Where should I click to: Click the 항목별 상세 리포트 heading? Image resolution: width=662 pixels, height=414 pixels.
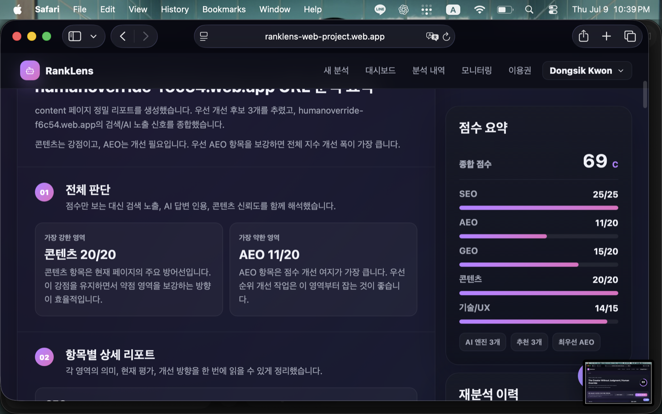coord(110,355)
